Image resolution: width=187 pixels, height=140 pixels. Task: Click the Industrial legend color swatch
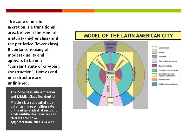(x=154, y=57)
